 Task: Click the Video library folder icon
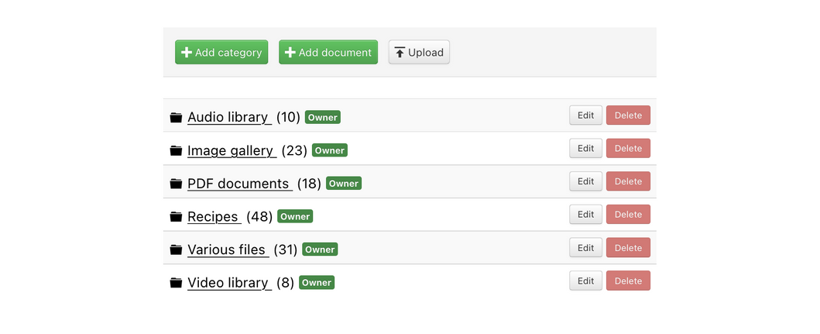(x=176, y=283)
